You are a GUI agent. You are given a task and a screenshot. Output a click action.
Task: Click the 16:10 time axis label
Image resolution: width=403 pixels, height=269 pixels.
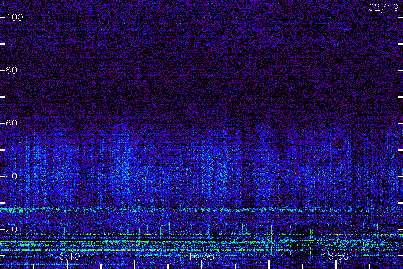(67, 256)
